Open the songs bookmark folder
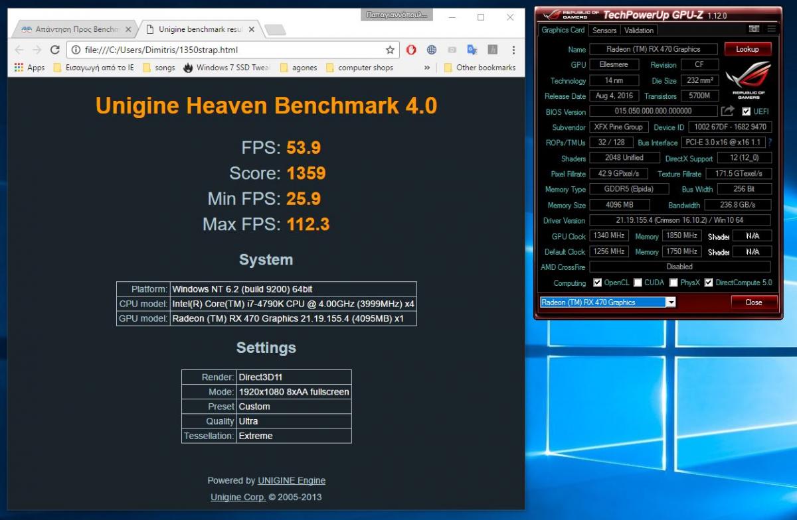Screen dimensions: 797x520 pyautogui.click(x=158, y=68)
